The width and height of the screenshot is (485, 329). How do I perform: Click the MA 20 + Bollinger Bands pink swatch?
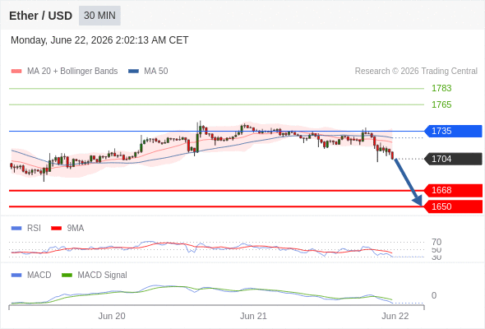pyautogui.click(x=16, y=72)
